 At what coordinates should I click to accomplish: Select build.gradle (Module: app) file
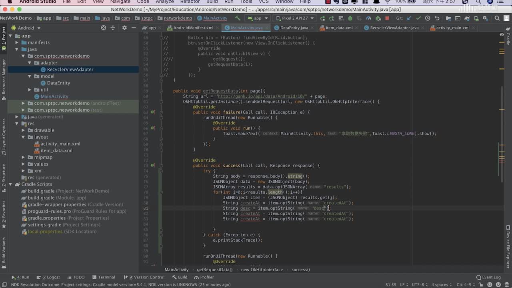point(57,198)
